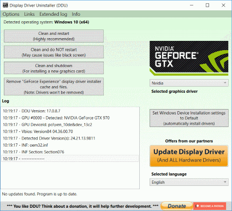Image resolution: width=232 pixels, height=211 pixels.
Task: Open the Nvidia graphics driver dropdown
Action: click(189, 83)
